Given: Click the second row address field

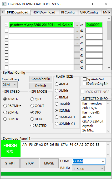Looking at the screenshot, I should [94, 31].
